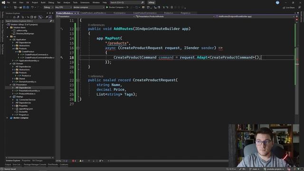
Task: Open the Presentation project navigation dropdown
Action: pyautogui.click(x=95, y=17)
